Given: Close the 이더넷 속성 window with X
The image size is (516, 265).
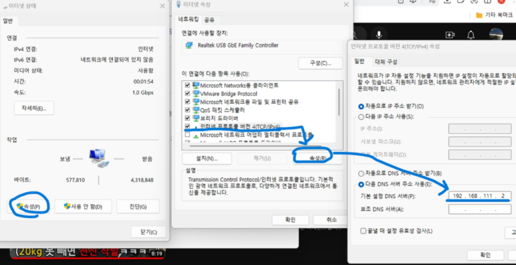Looking at the screenshot, I should click(x=346, y=5).
